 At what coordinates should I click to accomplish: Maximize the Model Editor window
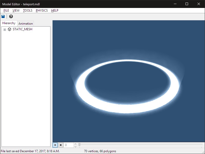pos(187,4)
